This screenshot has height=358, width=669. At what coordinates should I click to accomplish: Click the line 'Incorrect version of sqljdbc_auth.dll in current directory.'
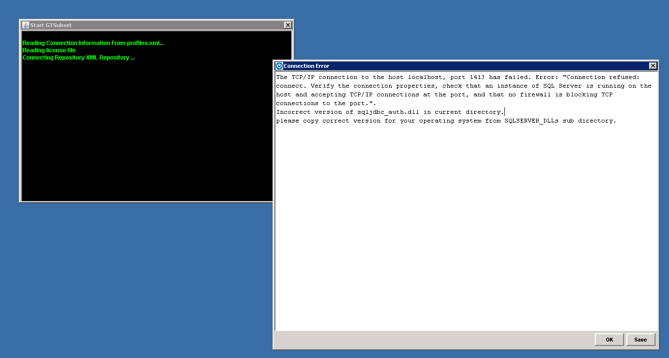[x=390, y=112]
